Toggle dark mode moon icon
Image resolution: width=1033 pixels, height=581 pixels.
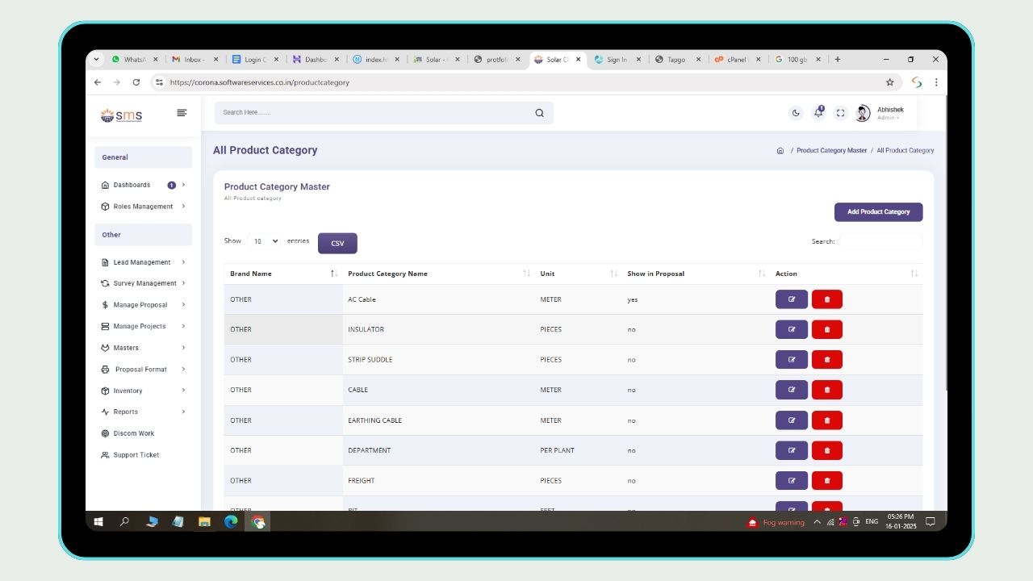(796, 113)
